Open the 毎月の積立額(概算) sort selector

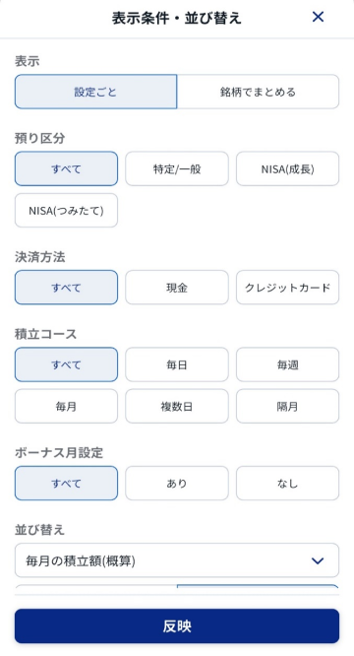(x=177, y=560)
